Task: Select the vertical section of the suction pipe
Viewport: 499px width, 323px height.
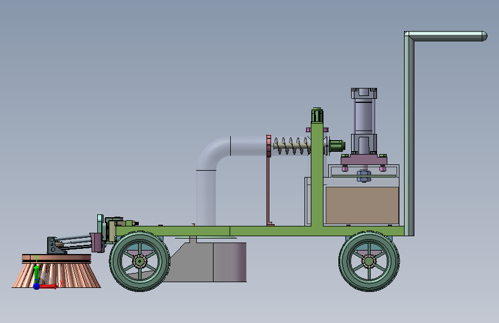Action: pos(206,198)
